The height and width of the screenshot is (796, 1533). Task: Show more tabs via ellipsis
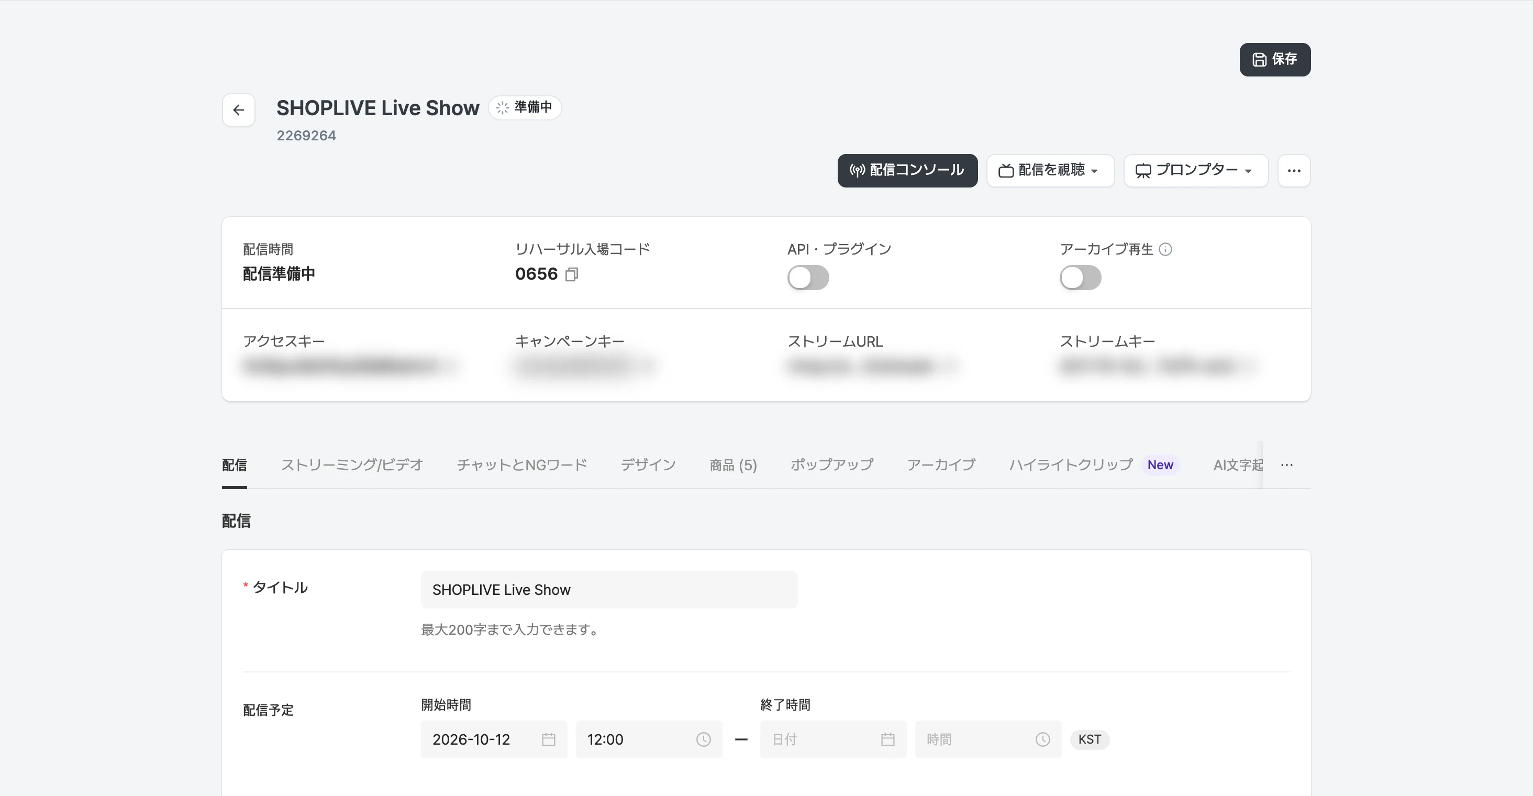[1286, 465]
